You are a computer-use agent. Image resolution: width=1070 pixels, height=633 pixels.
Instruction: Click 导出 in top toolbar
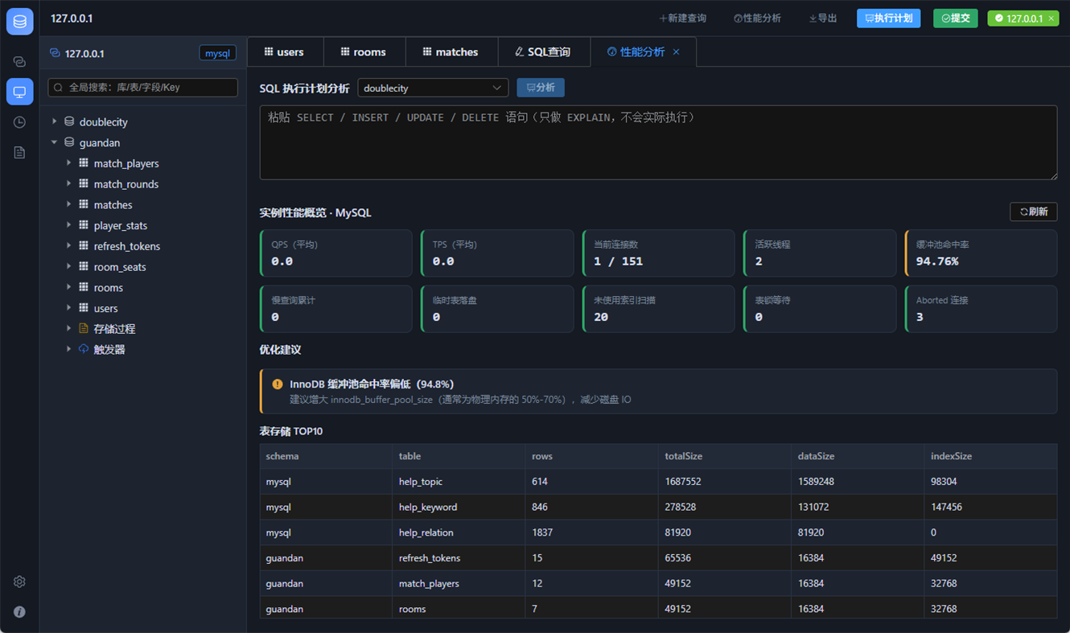[822, 18]
